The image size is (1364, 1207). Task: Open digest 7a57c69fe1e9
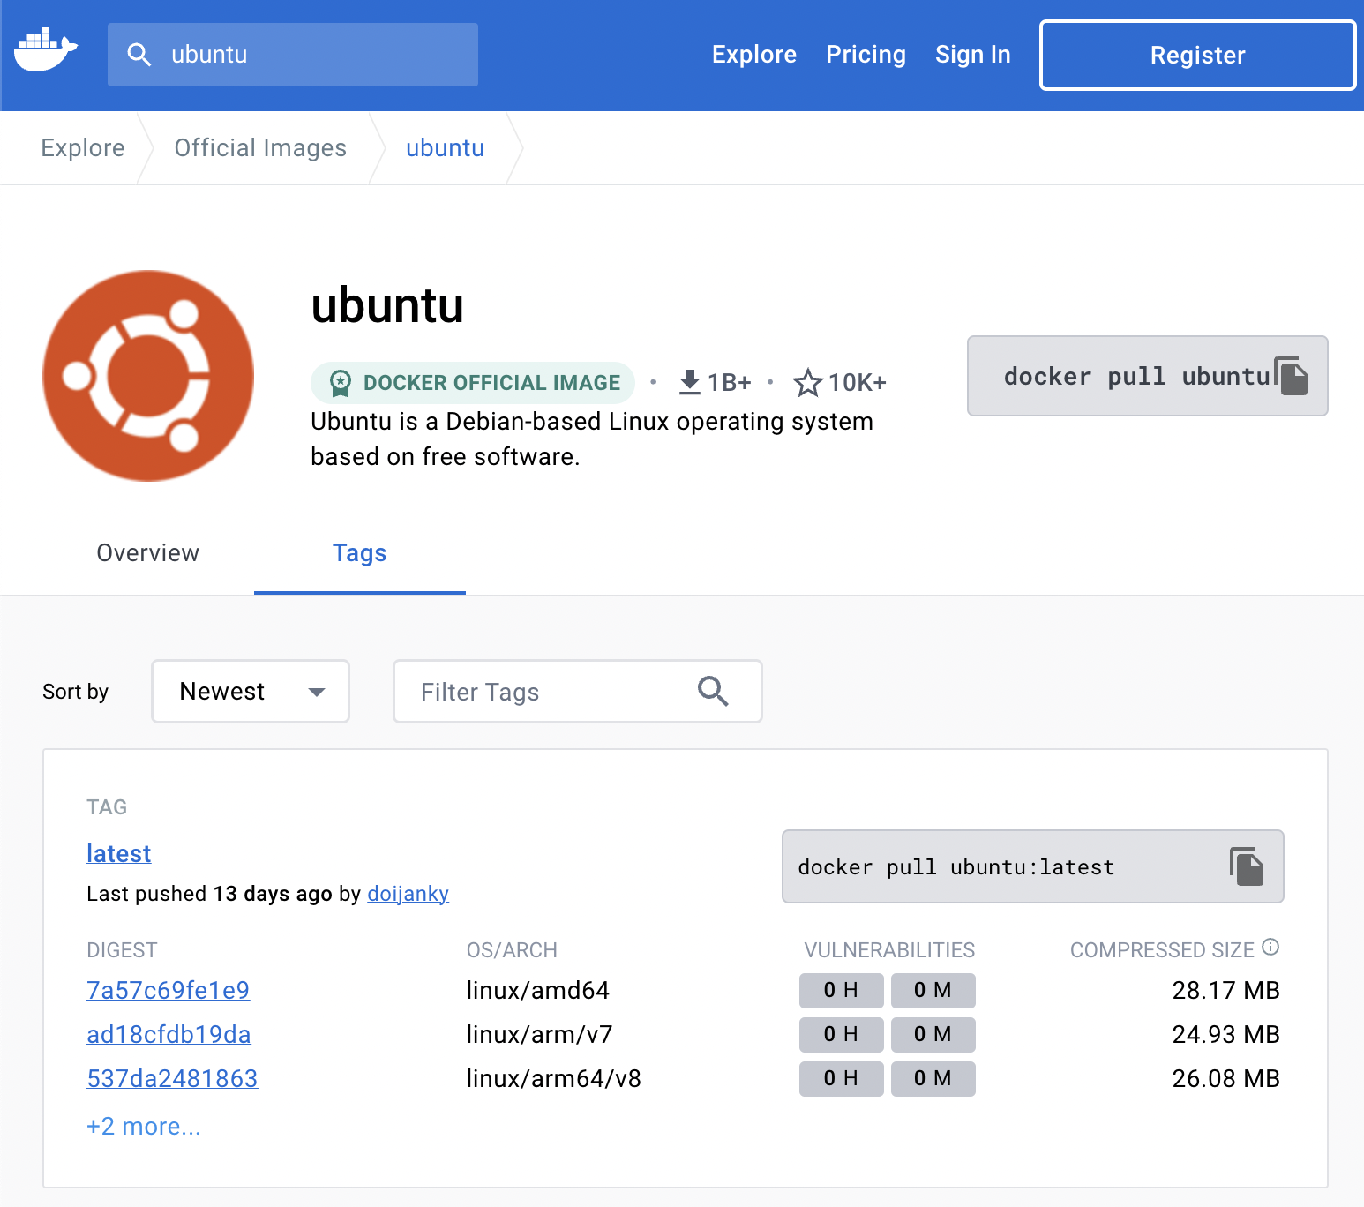[x=168, y=990]
